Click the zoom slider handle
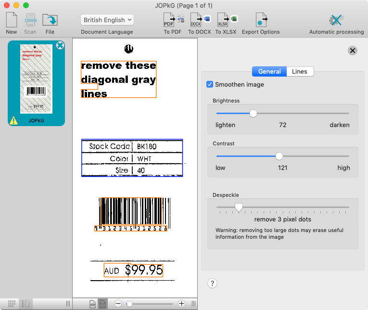This screenshot has height=310, width=368. pyautogui.click(x=129, y=304)
